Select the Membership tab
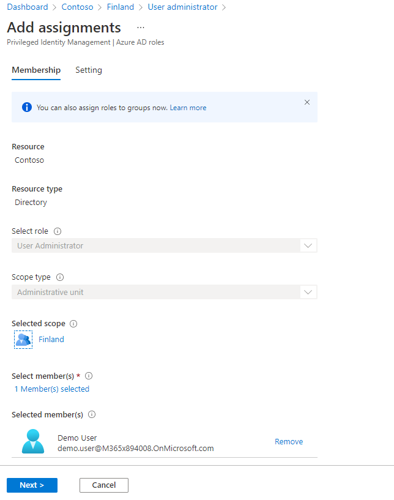Screen dimensions: 394x500 36,70
